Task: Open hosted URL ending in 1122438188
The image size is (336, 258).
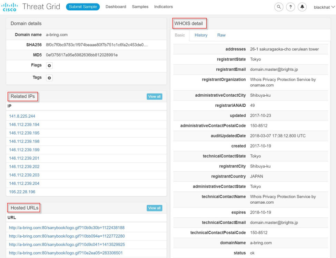Action: (67, 228)
